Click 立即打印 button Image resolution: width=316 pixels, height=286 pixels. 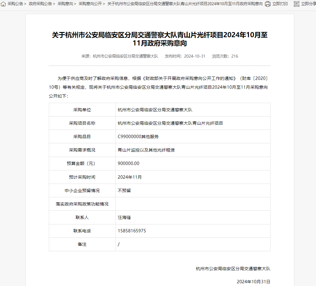[280, 4]
